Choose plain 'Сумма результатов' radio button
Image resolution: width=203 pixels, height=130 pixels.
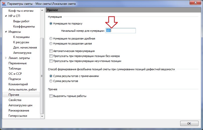[x=51, y=81]
